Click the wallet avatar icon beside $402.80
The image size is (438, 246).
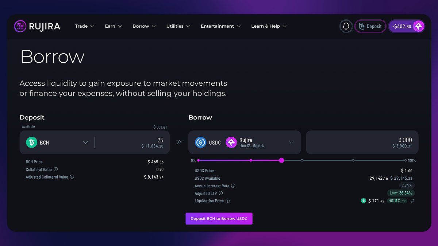(418, 26)
